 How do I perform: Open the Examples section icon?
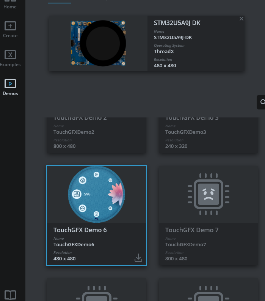point(10,55)
